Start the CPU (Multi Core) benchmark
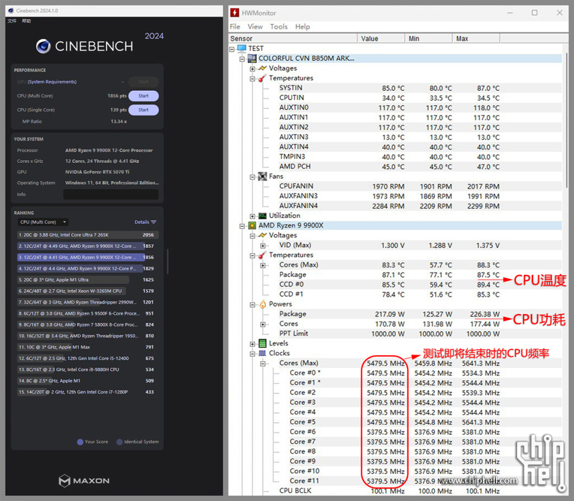 (x=143, y=96)
